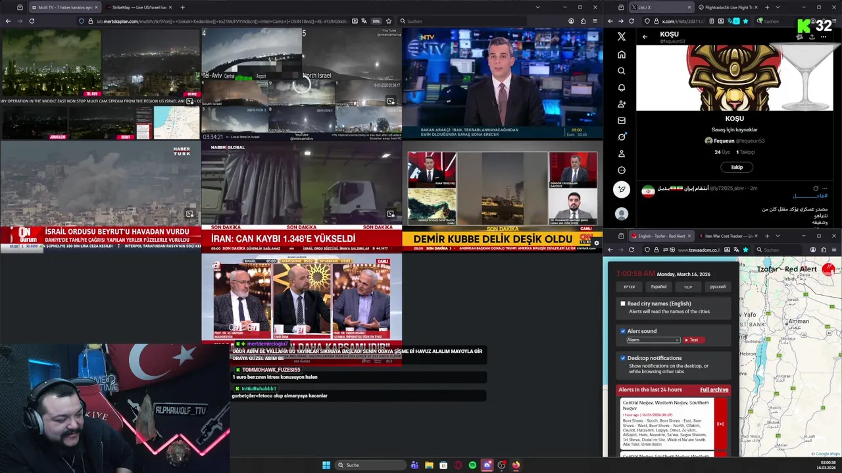This screenshot has width=842, height=473.
Task: Open the Alarm sound dropdown
Action: tap(653, 340)
